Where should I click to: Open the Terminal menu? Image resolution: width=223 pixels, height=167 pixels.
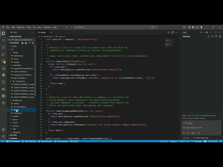coord(47,27)
